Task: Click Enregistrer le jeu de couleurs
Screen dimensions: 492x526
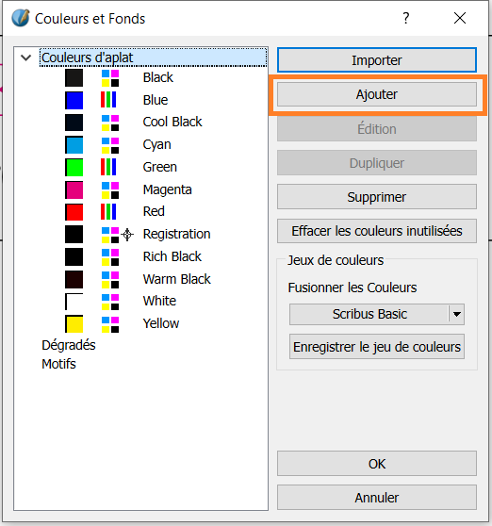Action: tap(377, 347)
